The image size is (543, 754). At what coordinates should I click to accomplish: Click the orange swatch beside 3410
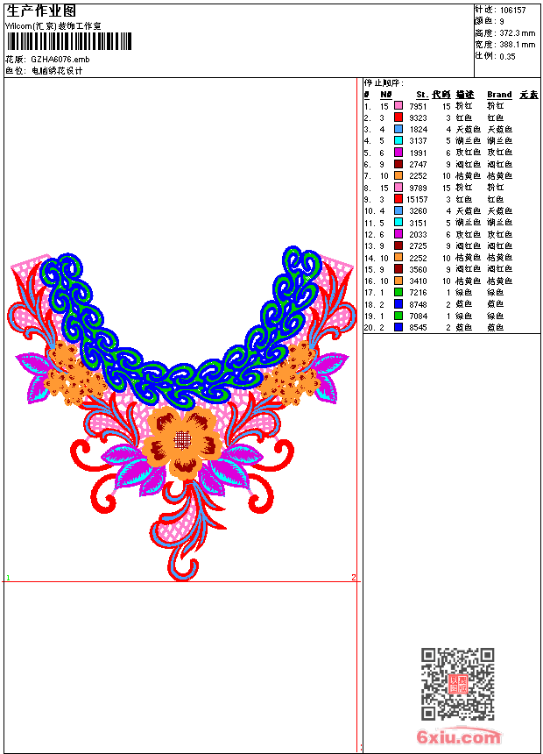point(398,281)
